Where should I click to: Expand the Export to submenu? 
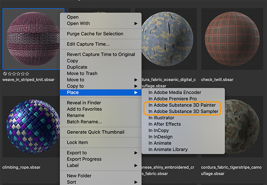101,153
